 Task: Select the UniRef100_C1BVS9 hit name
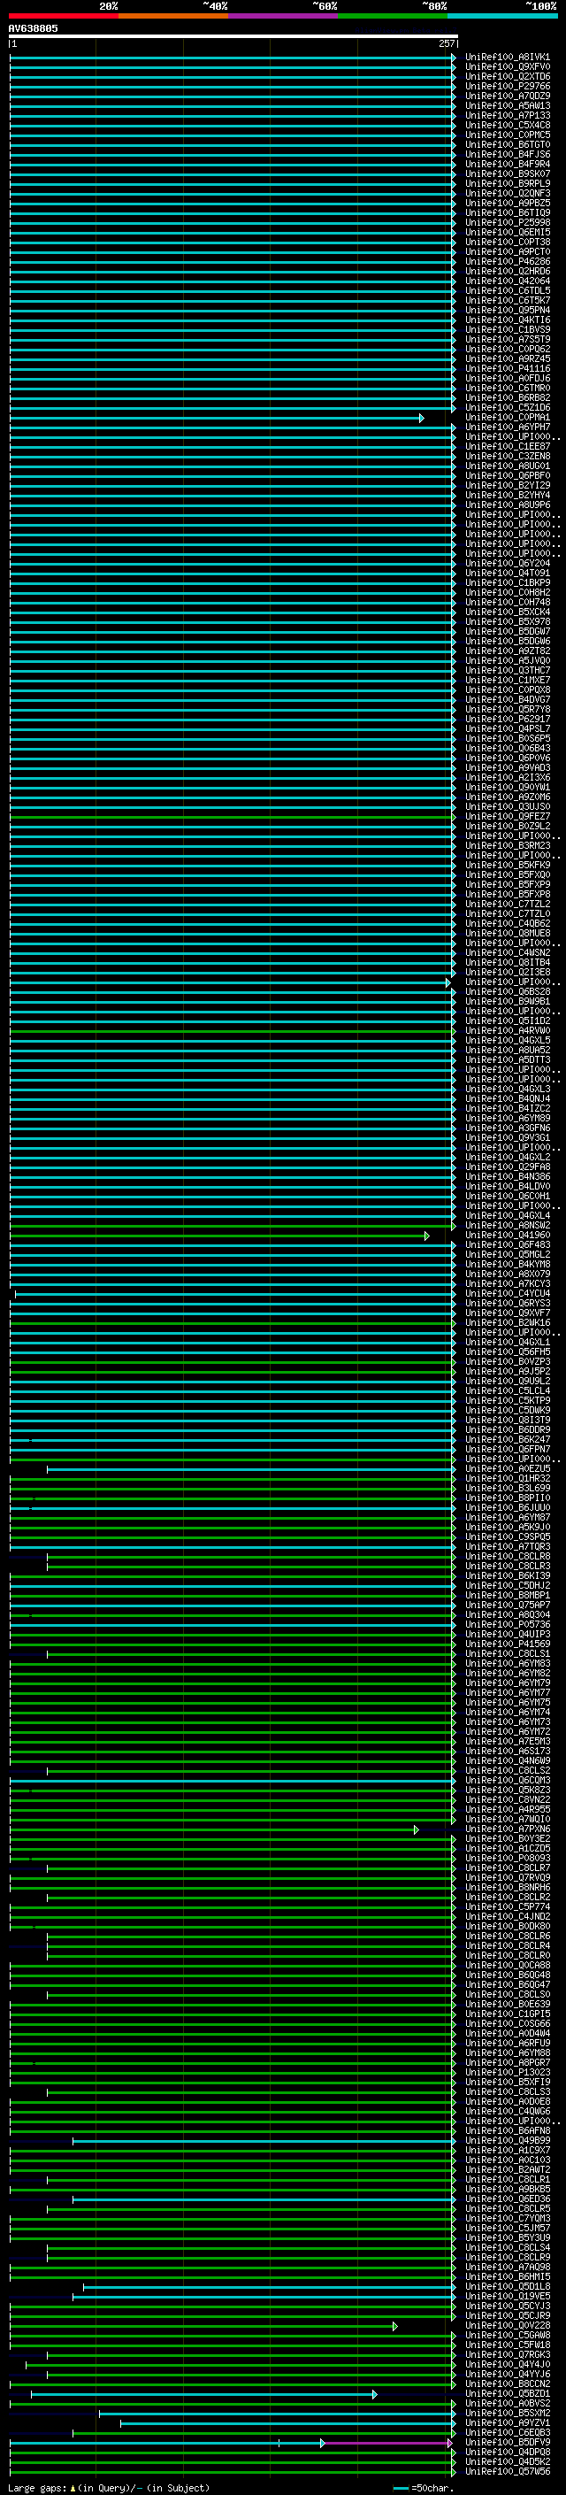507,329
